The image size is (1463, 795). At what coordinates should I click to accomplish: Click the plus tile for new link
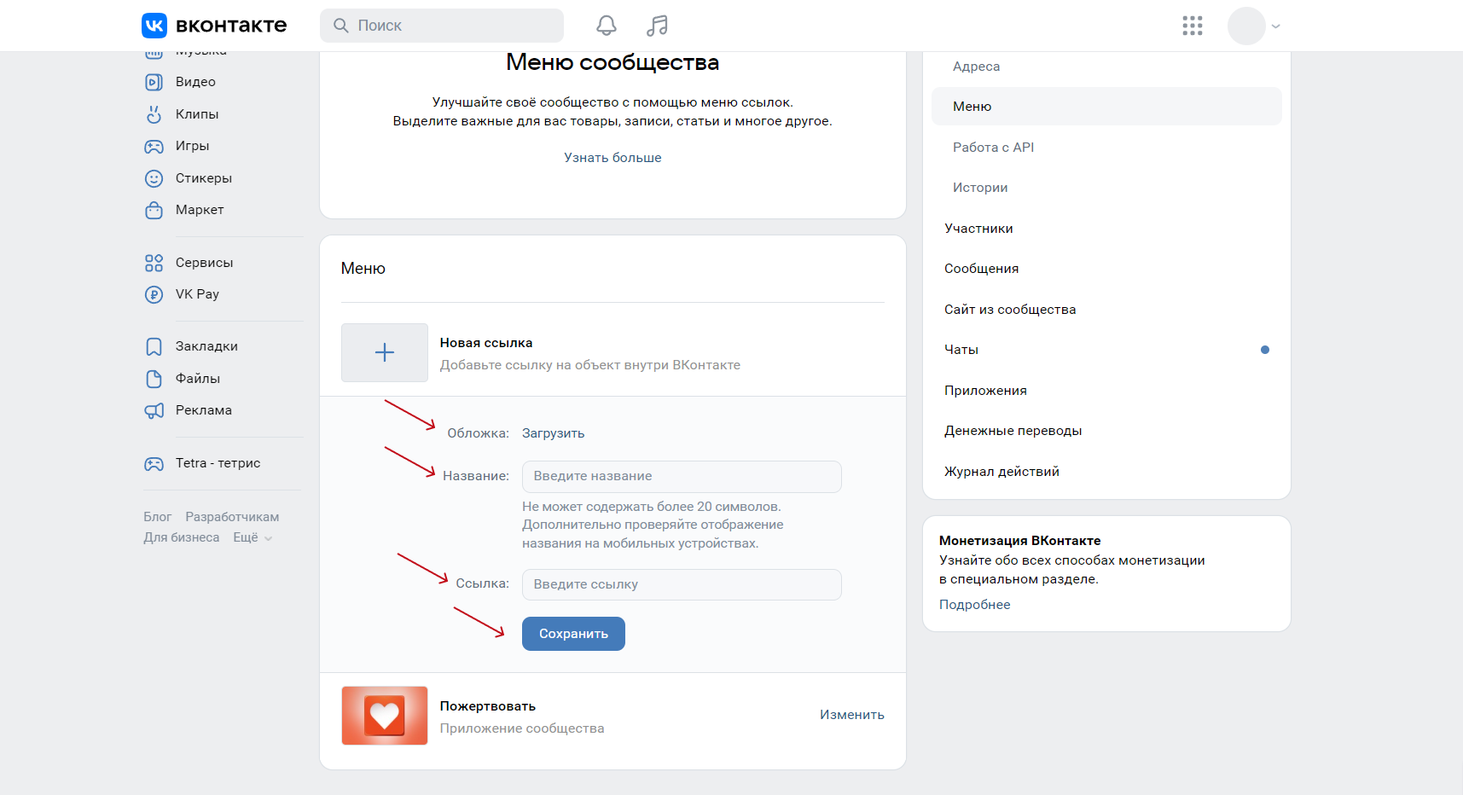(385, 352)
